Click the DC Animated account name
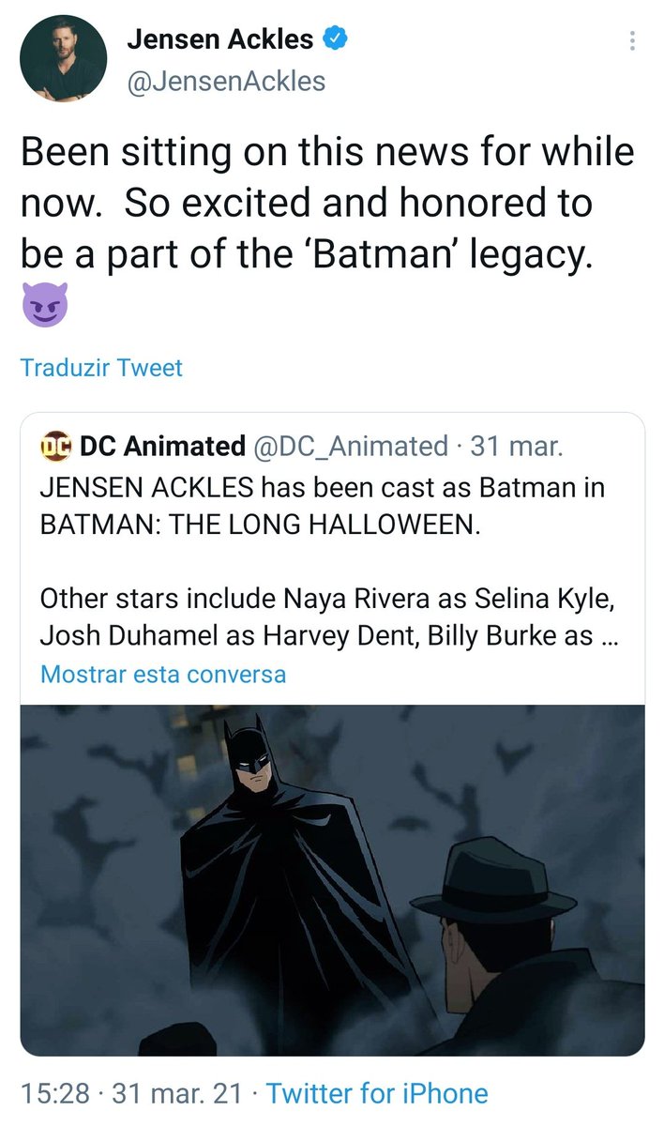This screenshot has height=1126, width=664. pyautogui.click(x=162, y=447)
